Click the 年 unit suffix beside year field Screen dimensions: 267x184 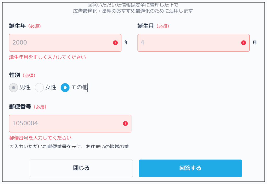coord(126,43)
